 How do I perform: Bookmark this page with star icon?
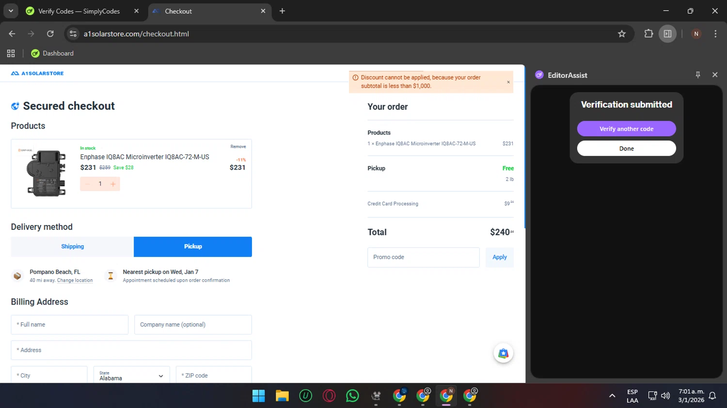pos(622,34)
